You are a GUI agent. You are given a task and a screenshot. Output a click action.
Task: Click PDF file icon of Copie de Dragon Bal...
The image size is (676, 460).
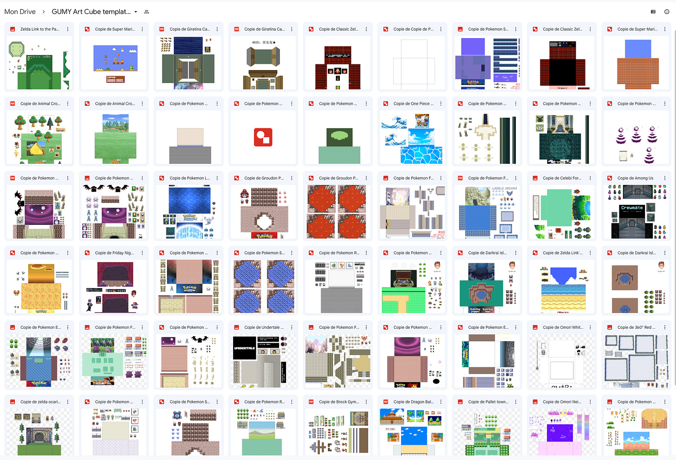386,402
